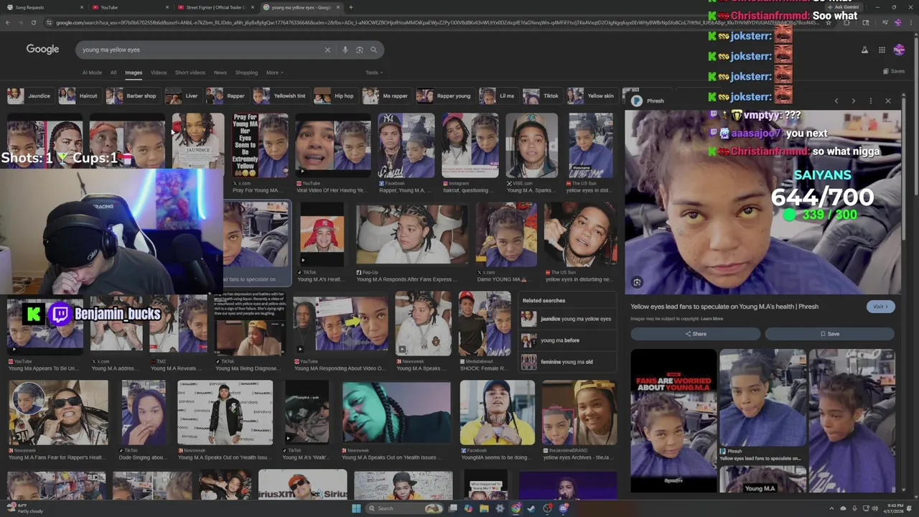
Task: Close the image preview side panel
Action: point(888,101)
